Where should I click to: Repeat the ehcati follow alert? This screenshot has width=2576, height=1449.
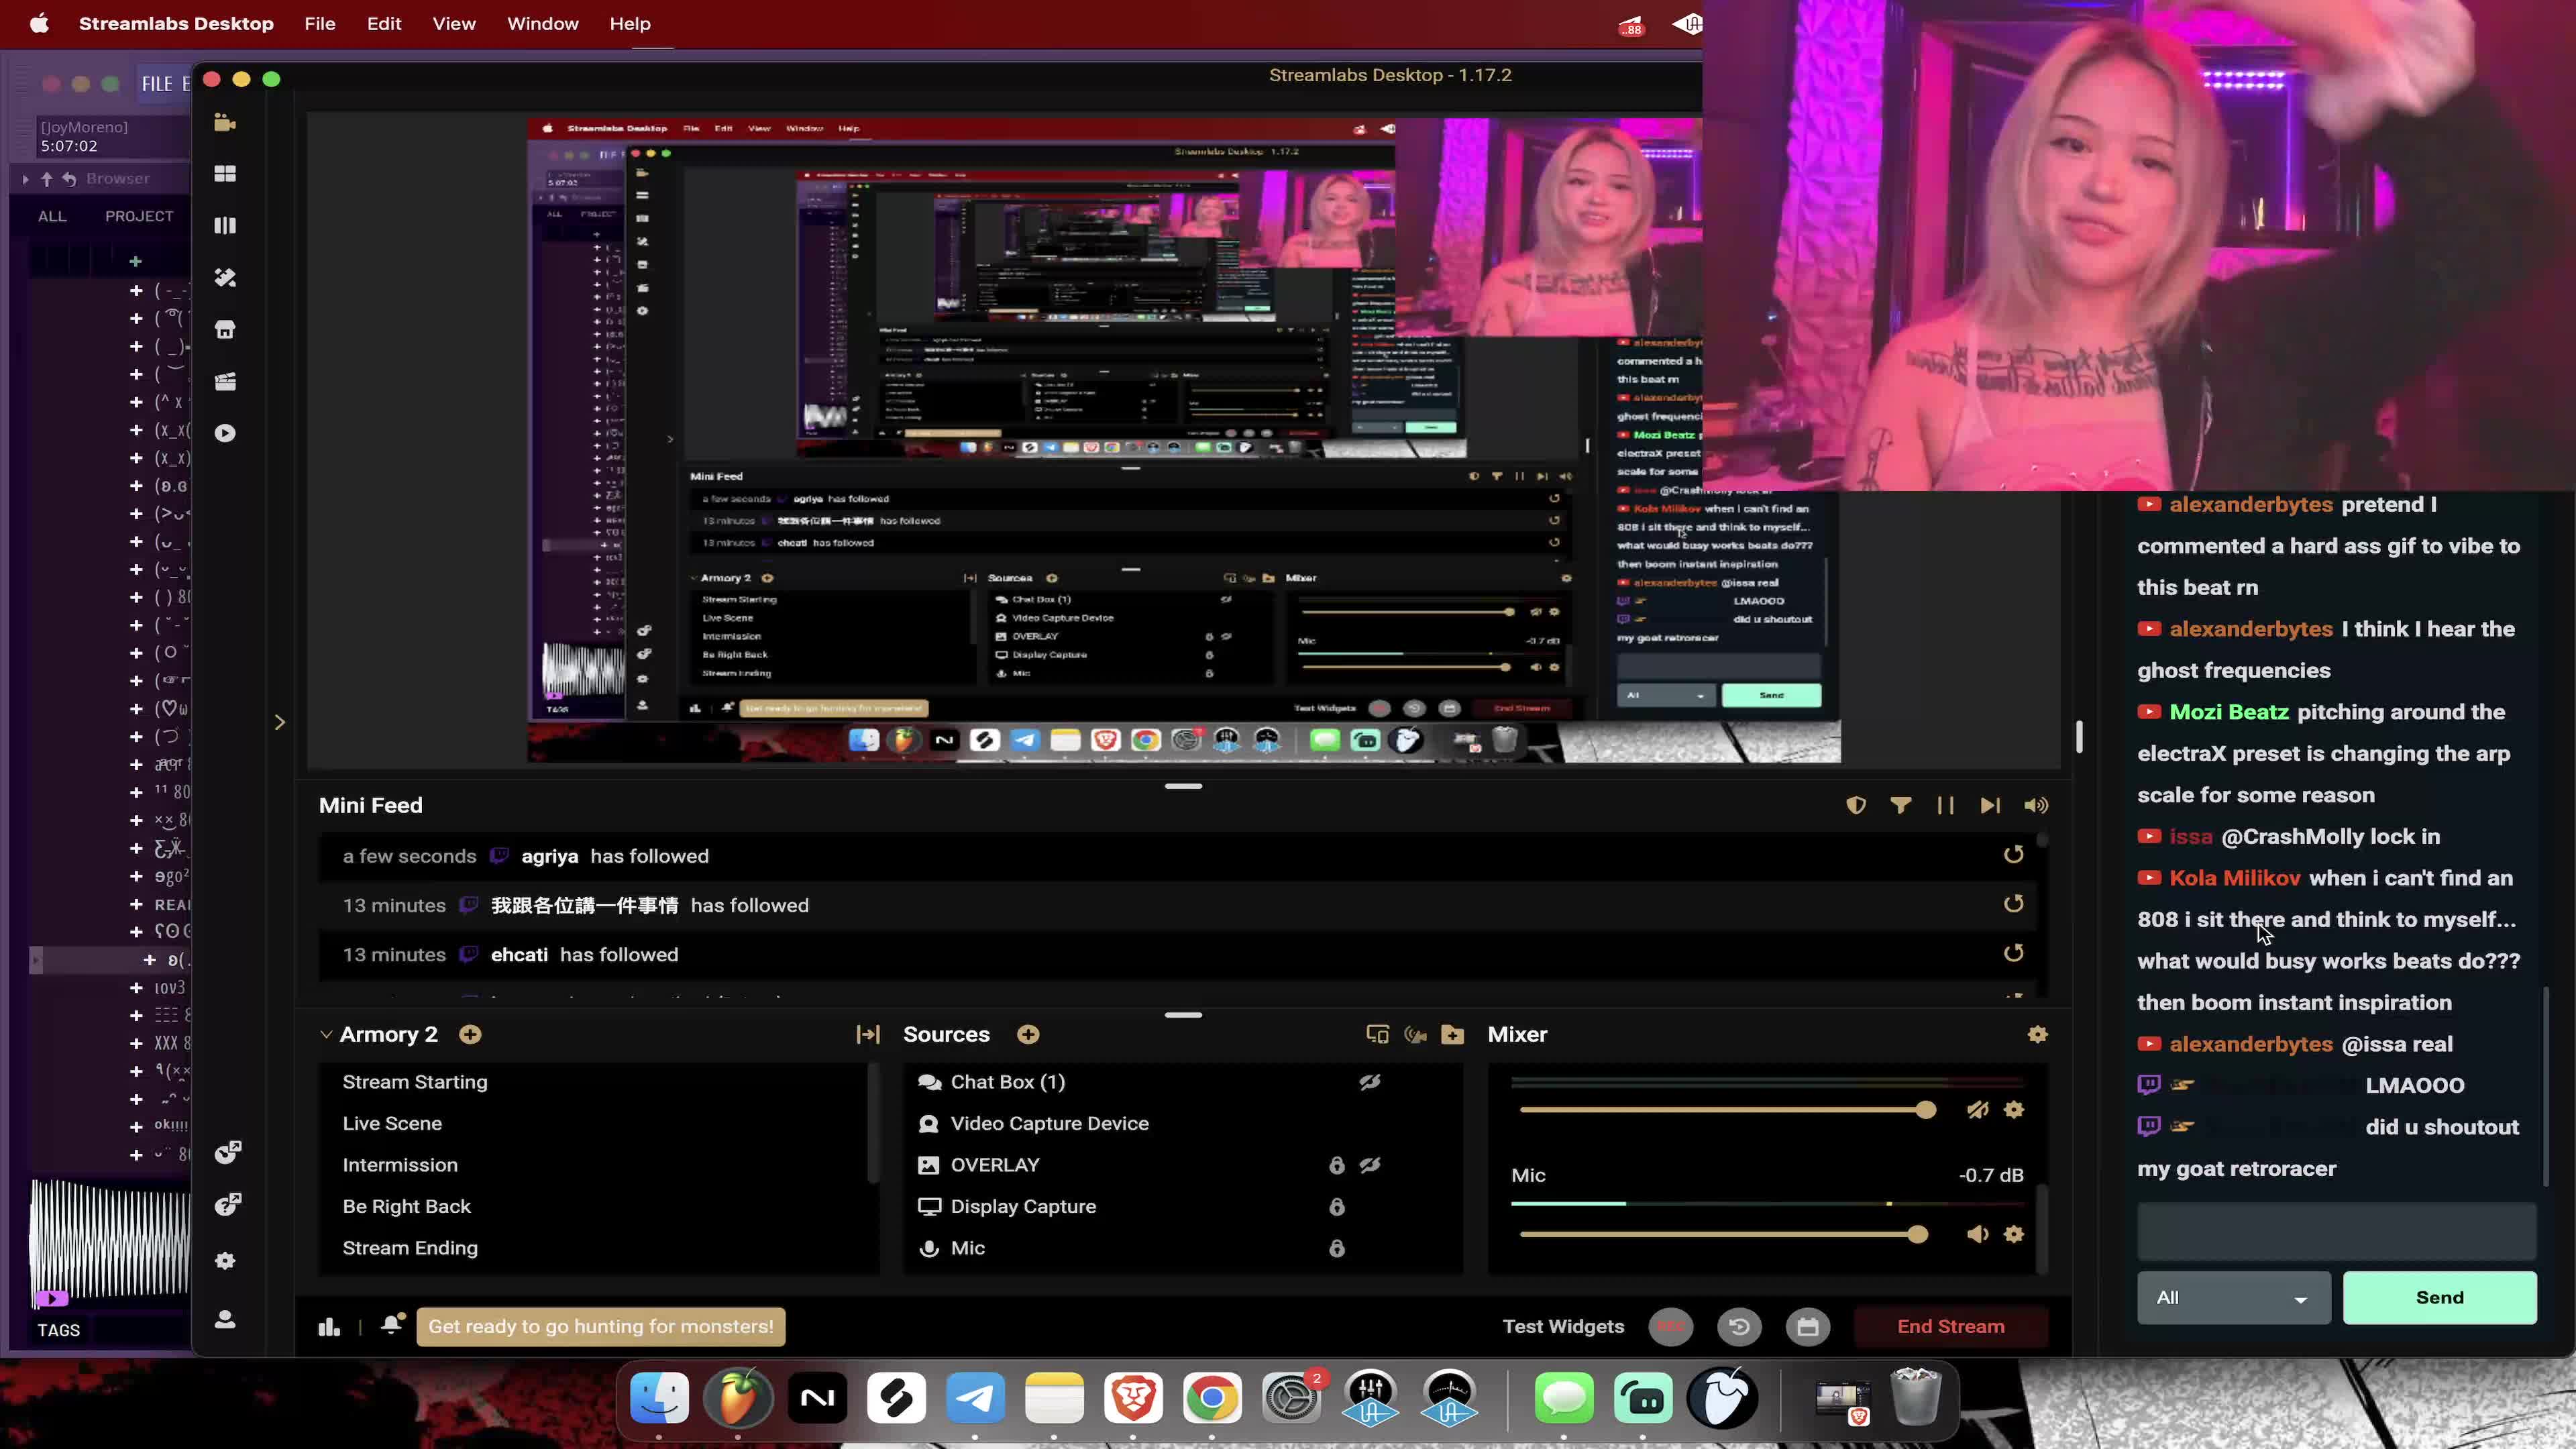2013,953
